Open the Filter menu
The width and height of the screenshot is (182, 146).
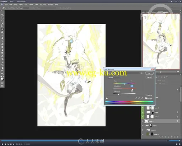tap(36, 5)
